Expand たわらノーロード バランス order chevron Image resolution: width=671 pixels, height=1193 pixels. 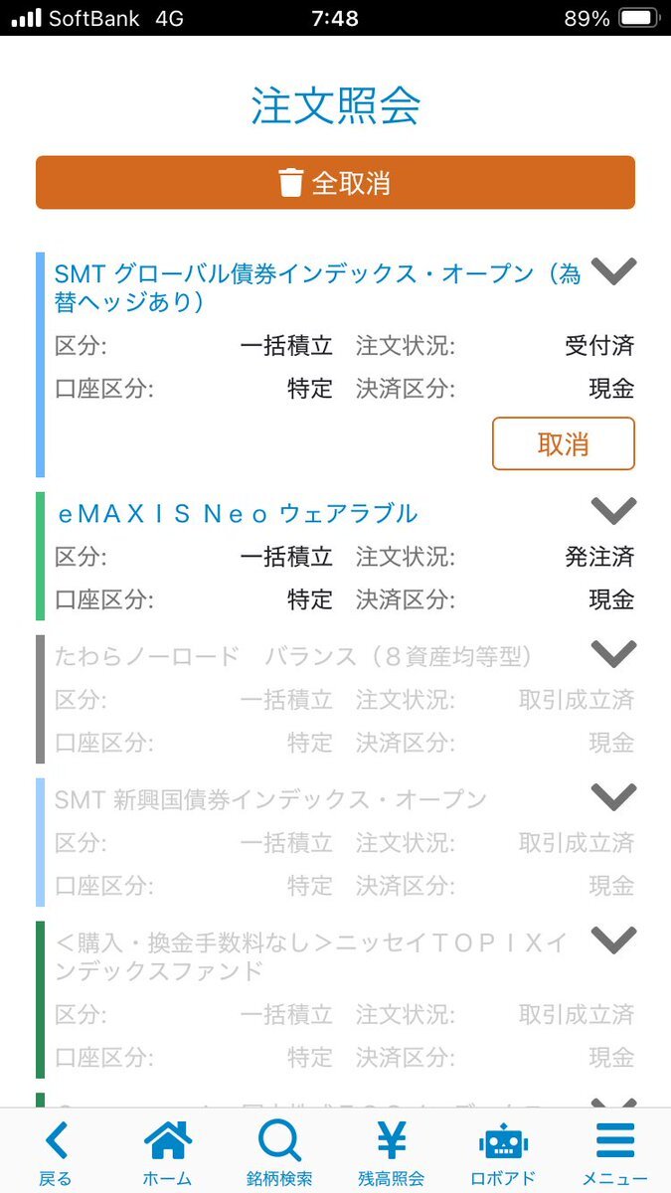click(x=613, y=654)
